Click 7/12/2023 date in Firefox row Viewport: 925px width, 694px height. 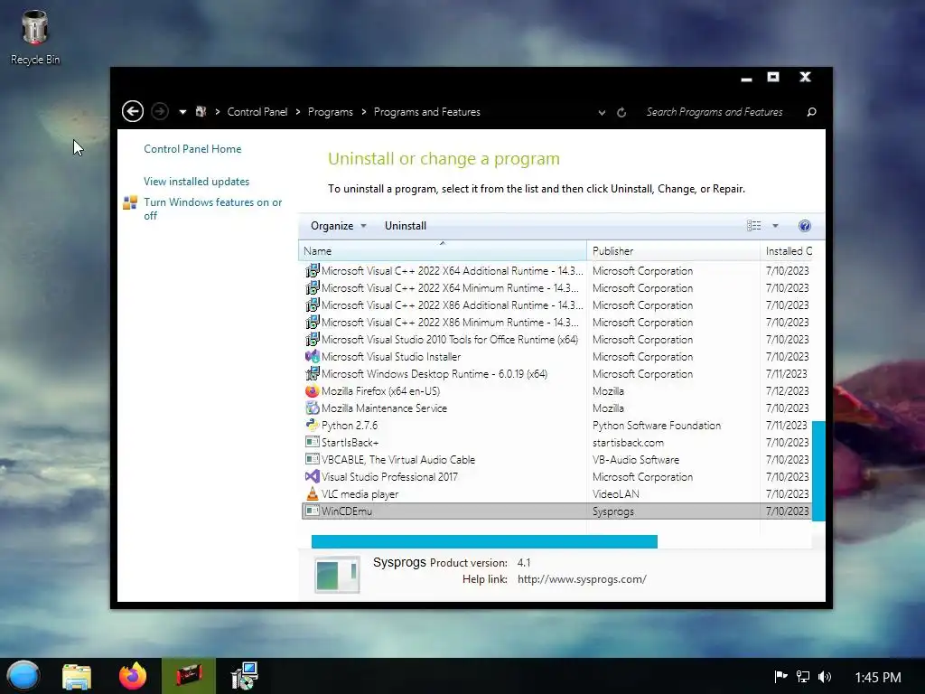pyautogui.click(x=787, y=390)
